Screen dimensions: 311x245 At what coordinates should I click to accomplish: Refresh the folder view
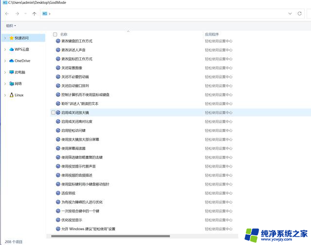click(299, 14)
